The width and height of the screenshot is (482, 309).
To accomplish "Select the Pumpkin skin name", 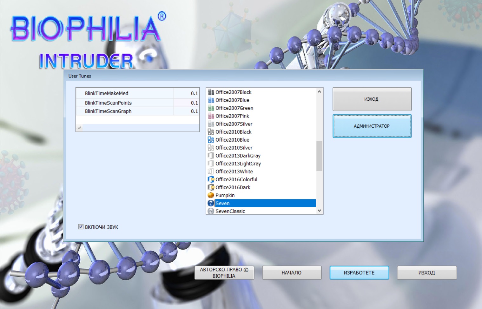I will coord(225,195).
